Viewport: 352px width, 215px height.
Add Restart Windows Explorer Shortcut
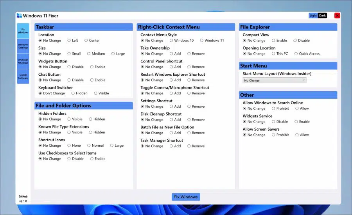coord(175,80)
